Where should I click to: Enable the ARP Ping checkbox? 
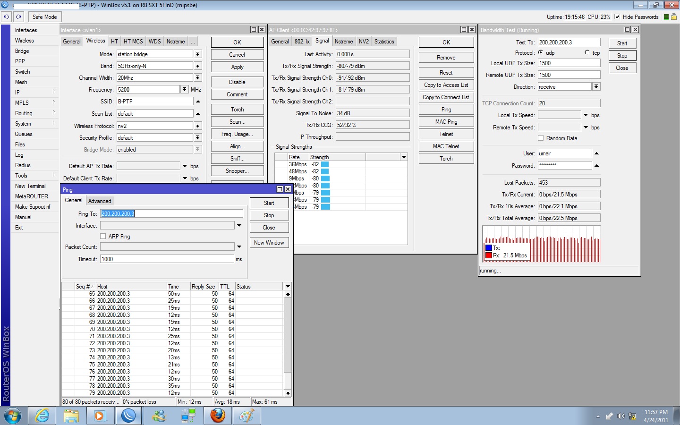pos(103,236)
